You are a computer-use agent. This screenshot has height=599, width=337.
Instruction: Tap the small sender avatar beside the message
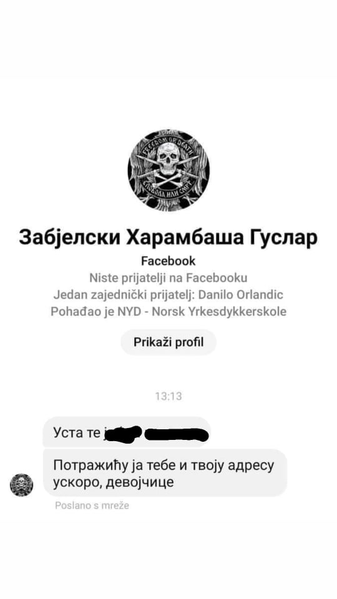pos(21,485)
